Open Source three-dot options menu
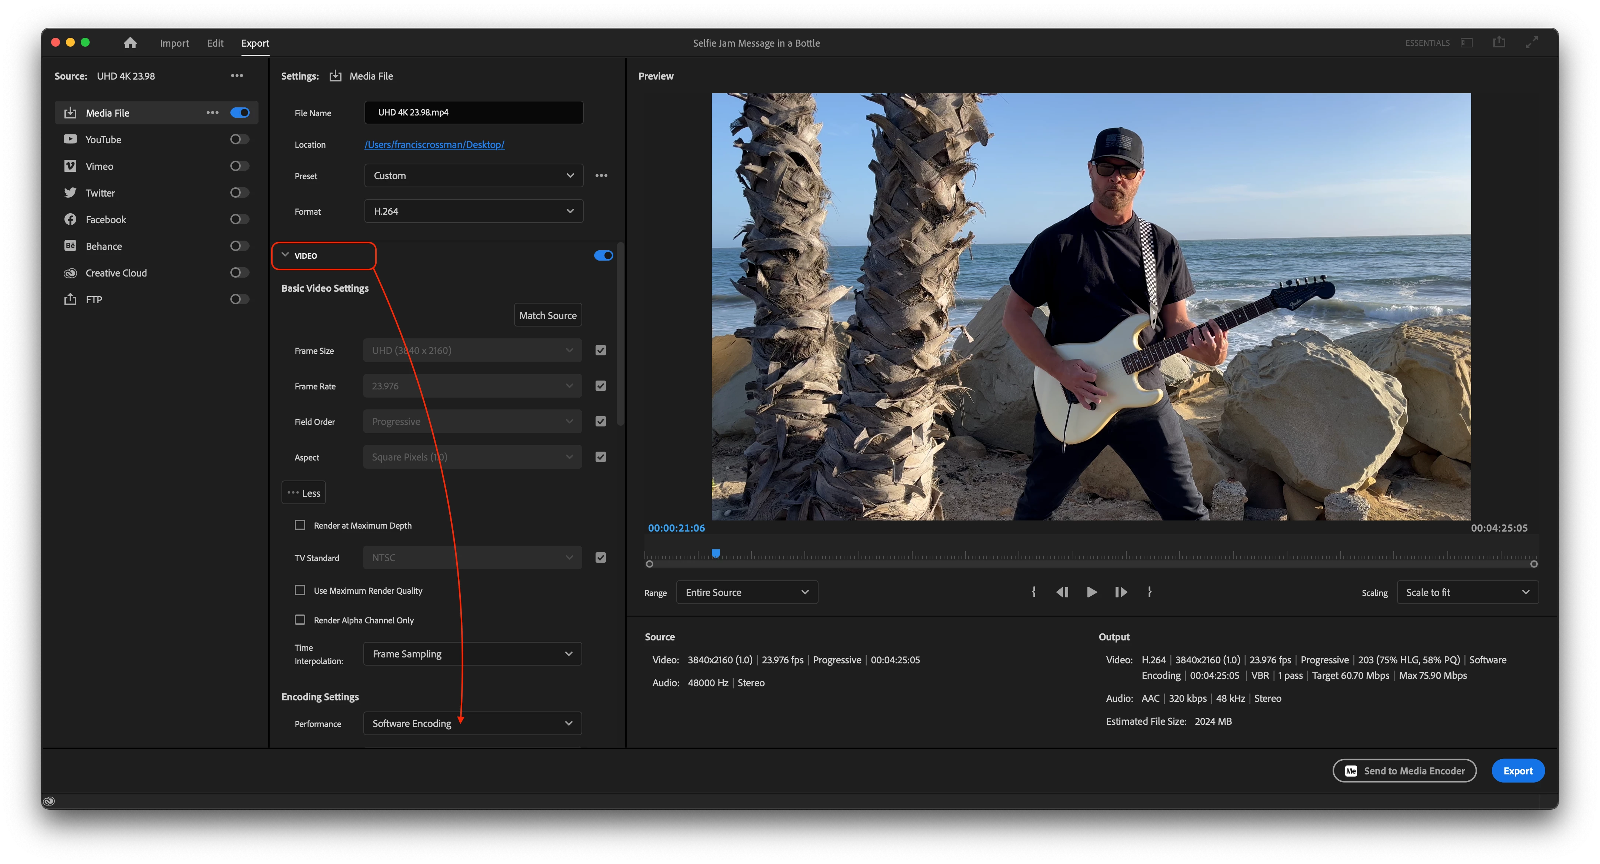The height and width of the screenshot is (864, 1600). tap(237, 76)
